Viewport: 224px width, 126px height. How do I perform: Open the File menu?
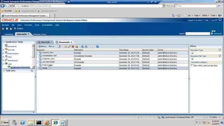(x=13, y=25)
